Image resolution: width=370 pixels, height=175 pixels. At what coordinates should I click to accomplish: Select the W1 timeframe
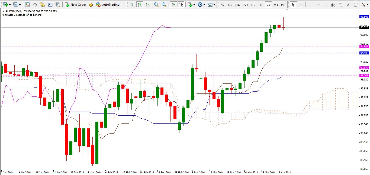(276, 5)
